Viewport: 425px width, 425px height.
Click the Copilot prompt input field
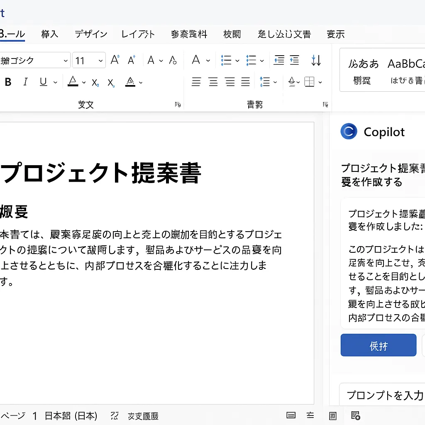coord(384,395)
